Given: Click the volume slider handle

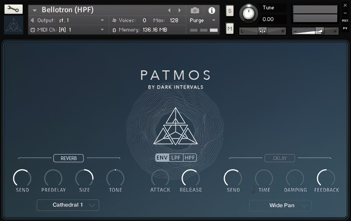Looking at the screenshot, I should coord(320,31).
